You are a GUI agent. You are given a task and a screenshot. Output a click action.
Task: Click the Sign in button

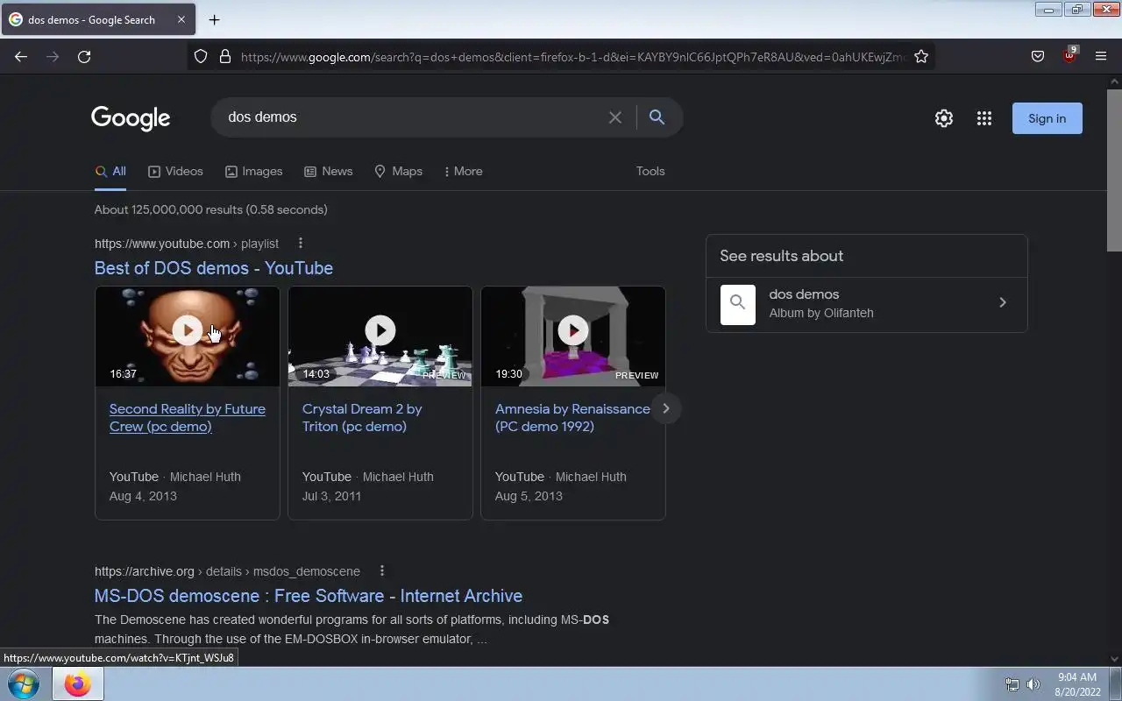pos(1047,118)
